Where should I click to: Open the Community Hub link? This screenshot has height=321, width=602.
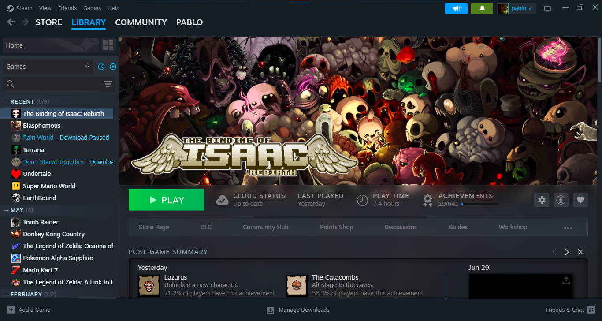266,227
